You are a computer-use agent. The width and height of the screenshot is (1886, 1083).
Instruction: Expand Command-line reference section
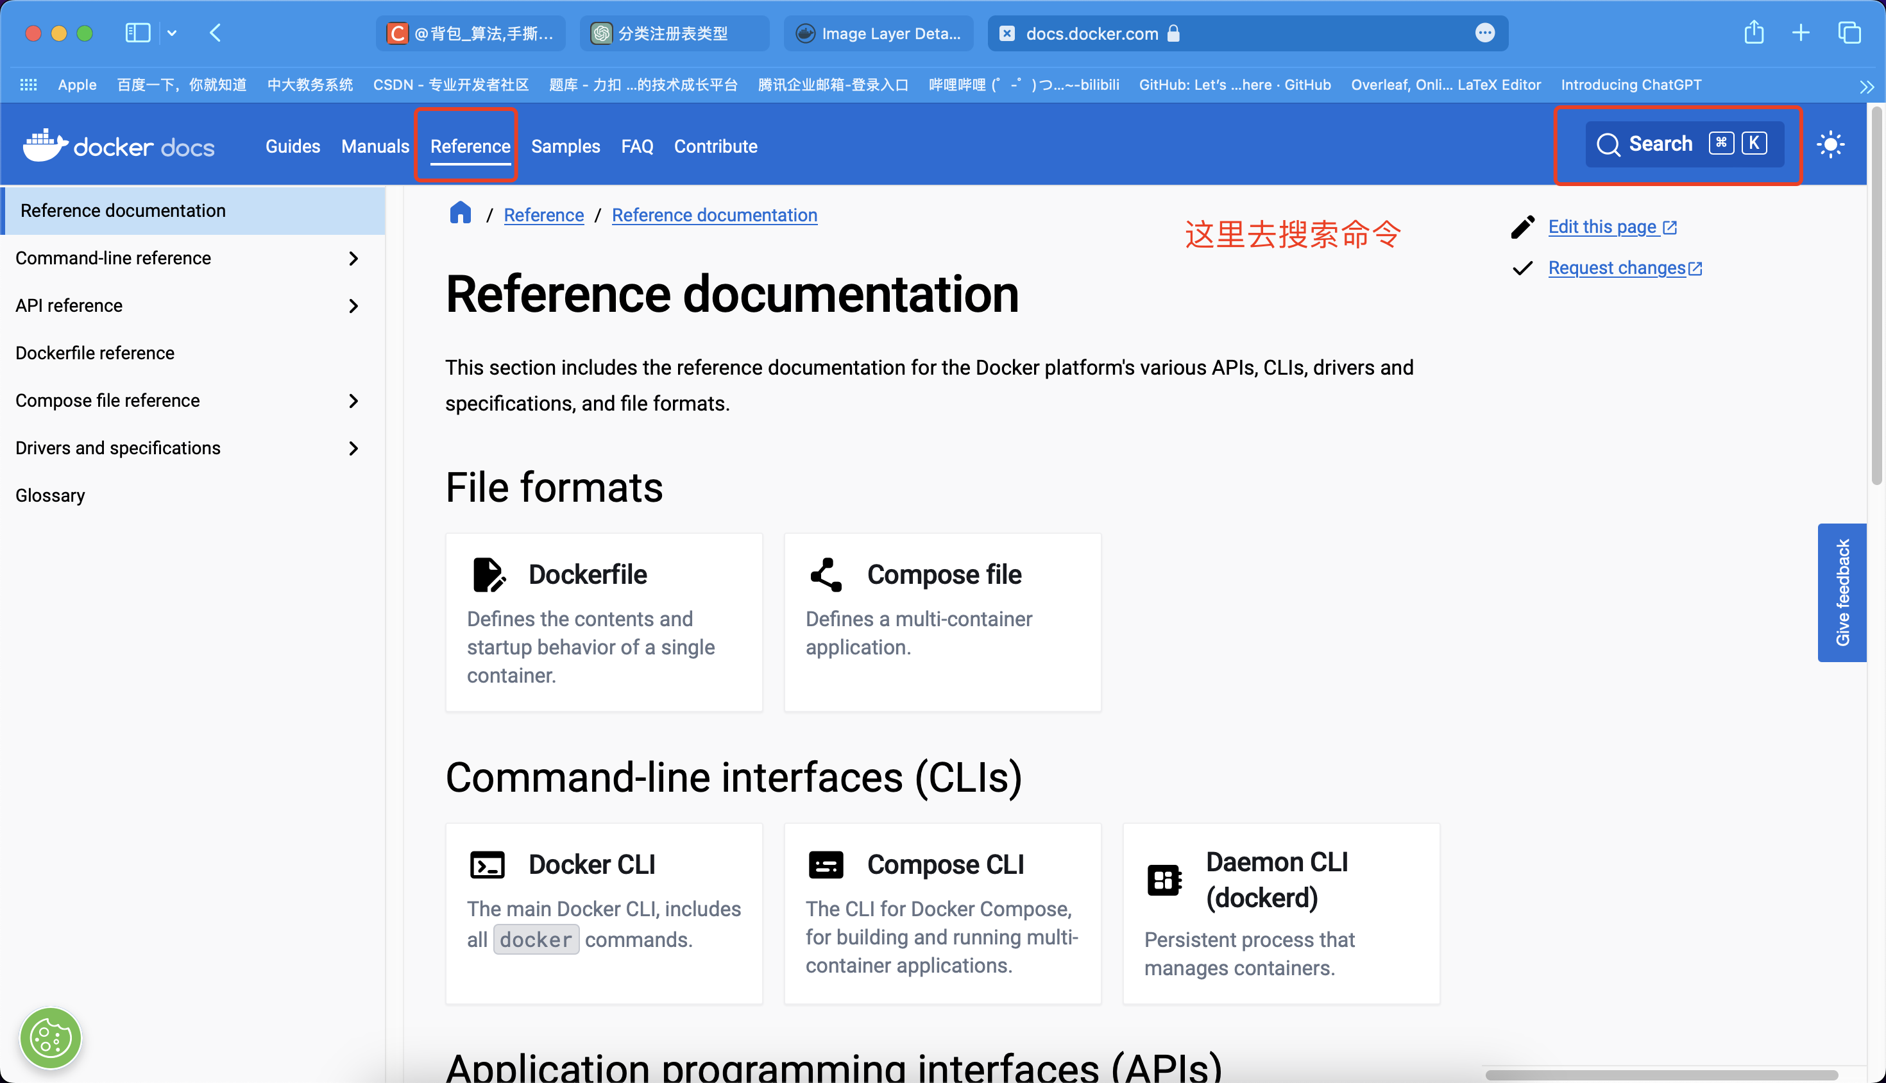pyautogui.click(x=353, y=258)
